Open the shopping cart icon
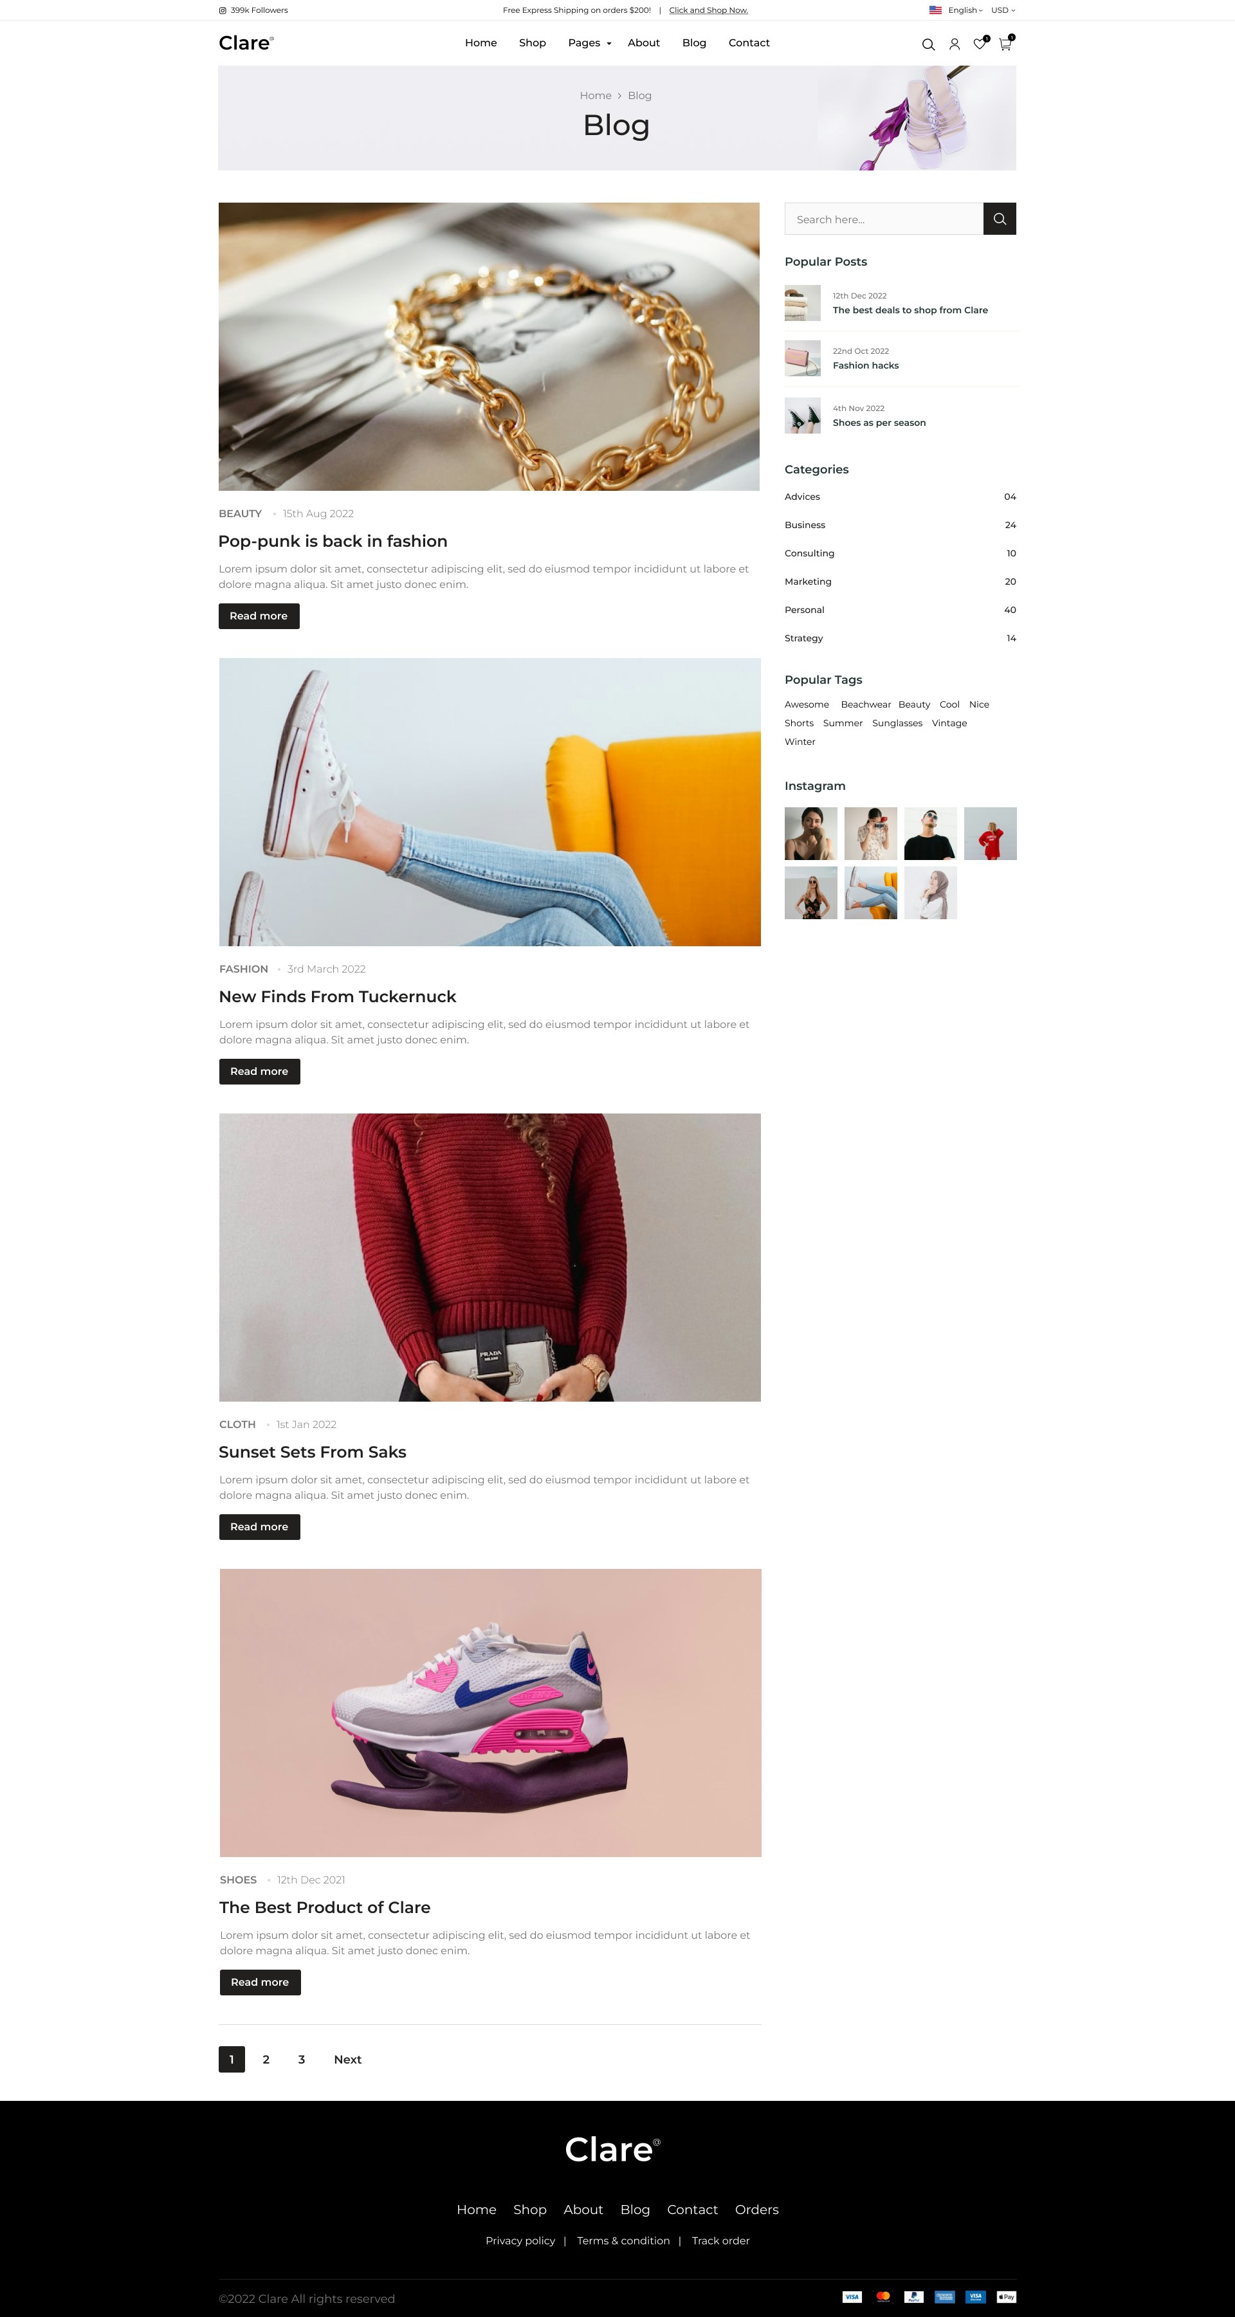Viewport: 1235px width, 2317px height. click(1005, 43)
